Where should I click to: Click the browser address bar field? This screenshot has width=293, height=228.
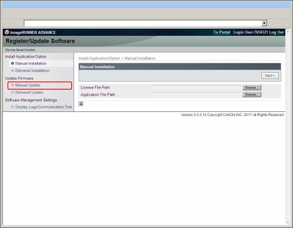coord(143,23)
